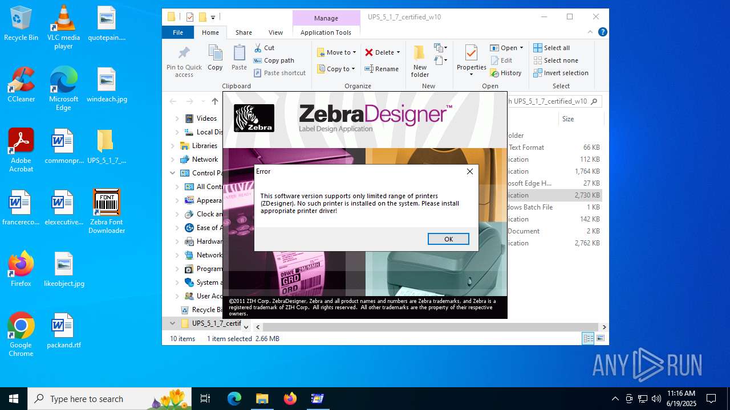Click the Explorer Help question icon
This screenshot has width=730, height=410.
tap(602, 32)
